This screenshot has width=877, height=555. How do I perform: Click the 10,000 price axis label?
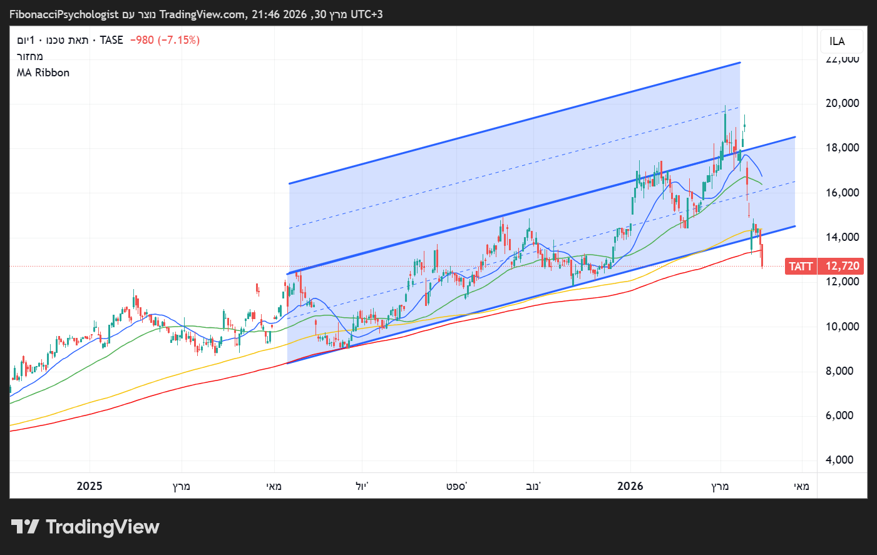842,327
